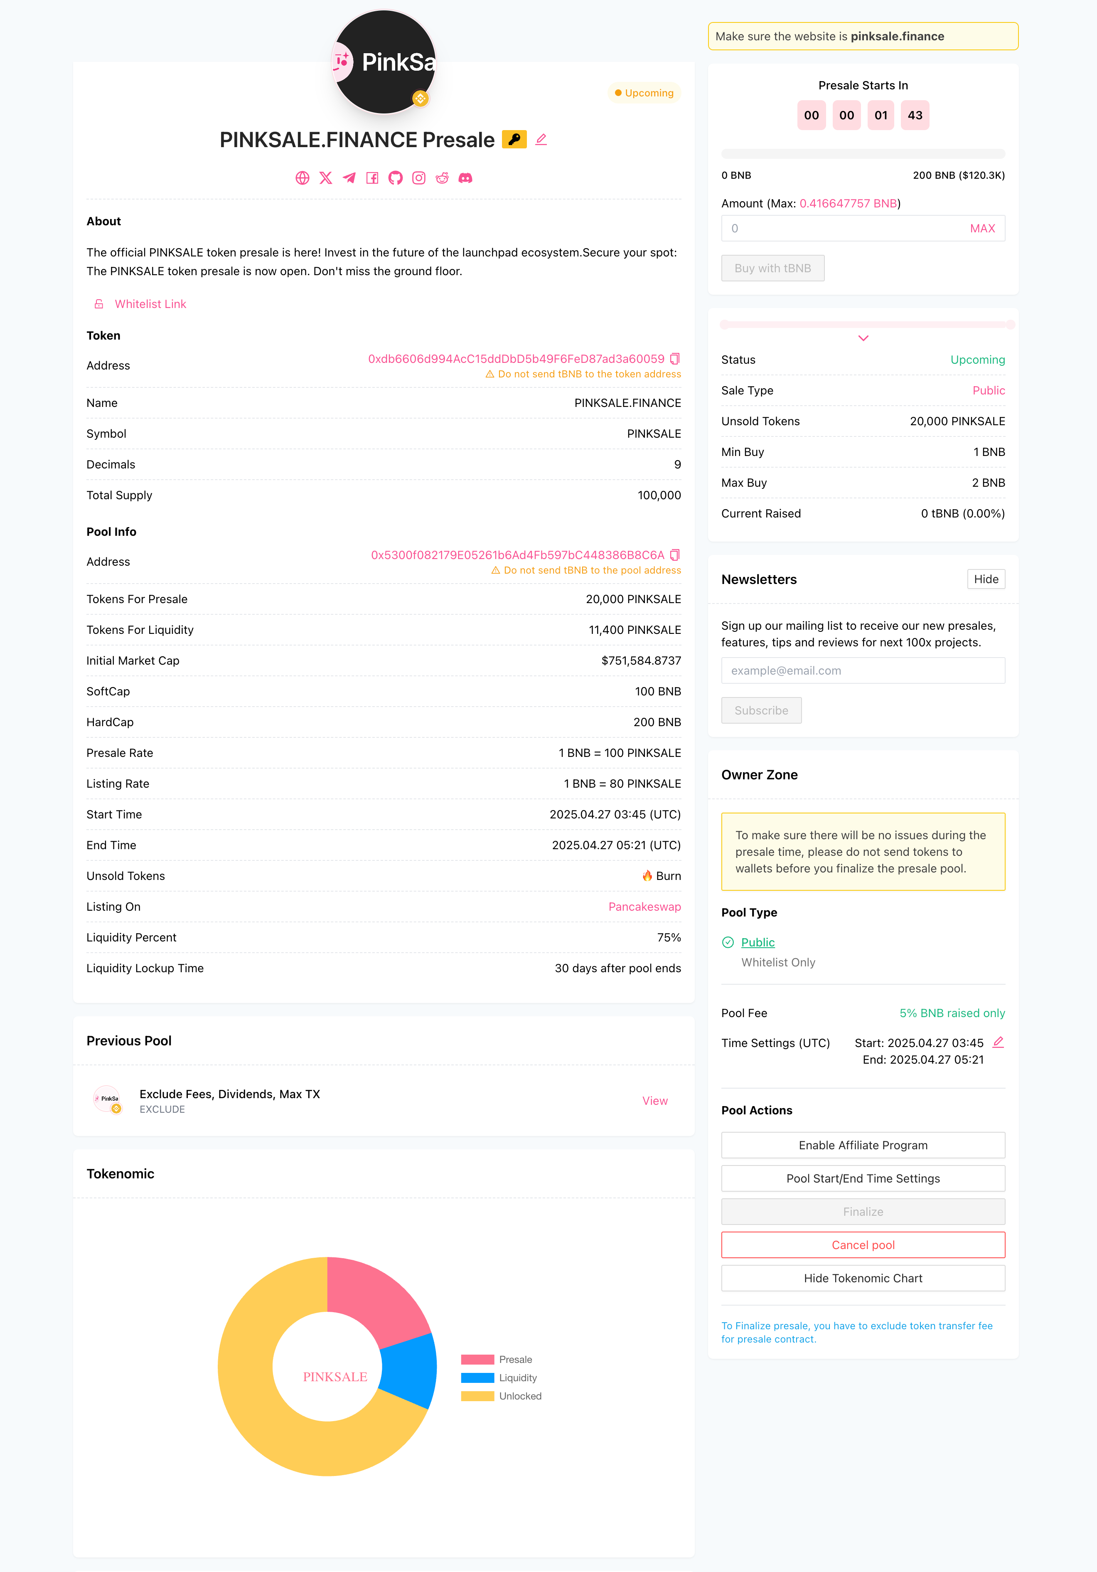This screenshot has width=1097, height=1572.
Task: Open the Facebook social icon
Action: [x=372, y=178]
